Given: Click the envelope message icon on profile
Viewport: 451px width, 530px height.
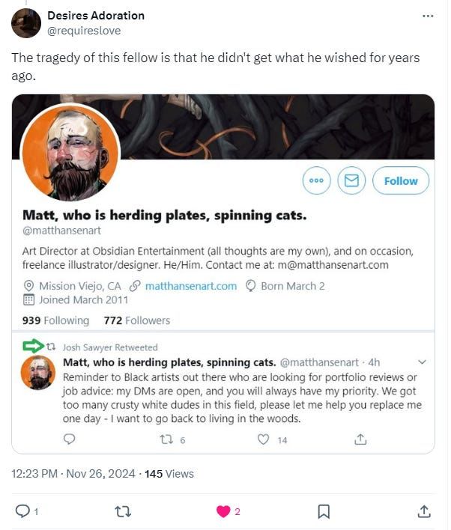Looking at the screenshot, I should (351, 181).
